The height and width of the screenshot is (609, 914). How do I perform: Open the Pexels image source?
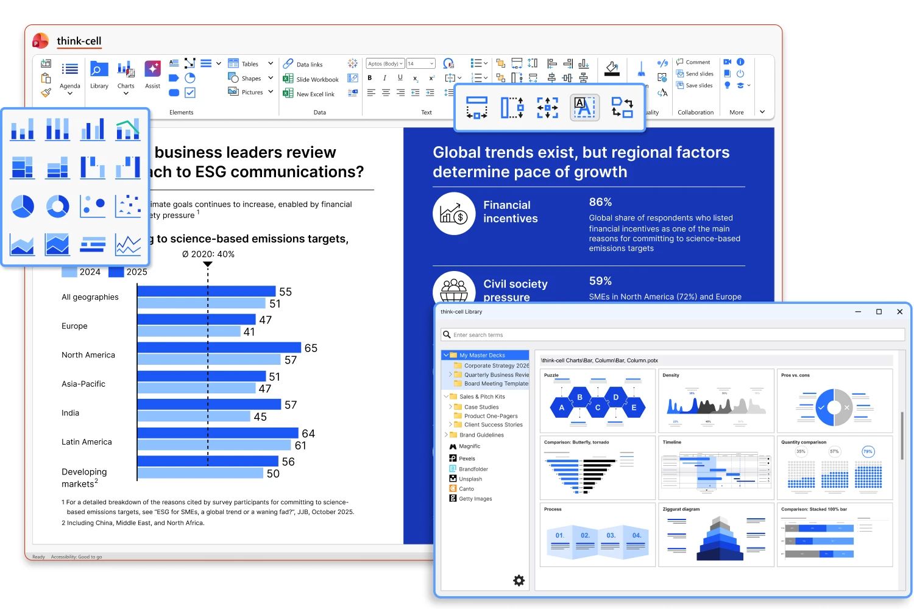click(x=462, y=458)
